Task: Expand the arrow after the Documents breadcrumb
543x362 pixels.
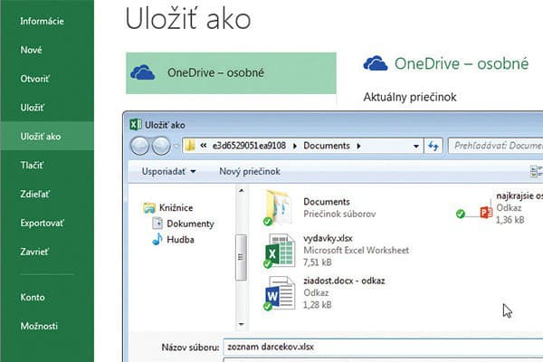Action: coord(358,147)
